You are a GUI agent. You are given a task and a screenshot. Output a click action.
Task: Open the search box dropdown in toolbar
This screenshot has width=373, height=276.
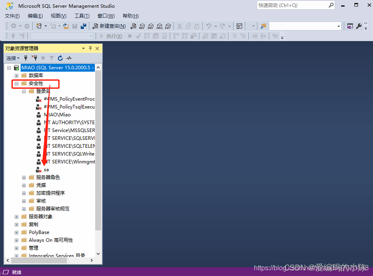click(x=339, y=26)
